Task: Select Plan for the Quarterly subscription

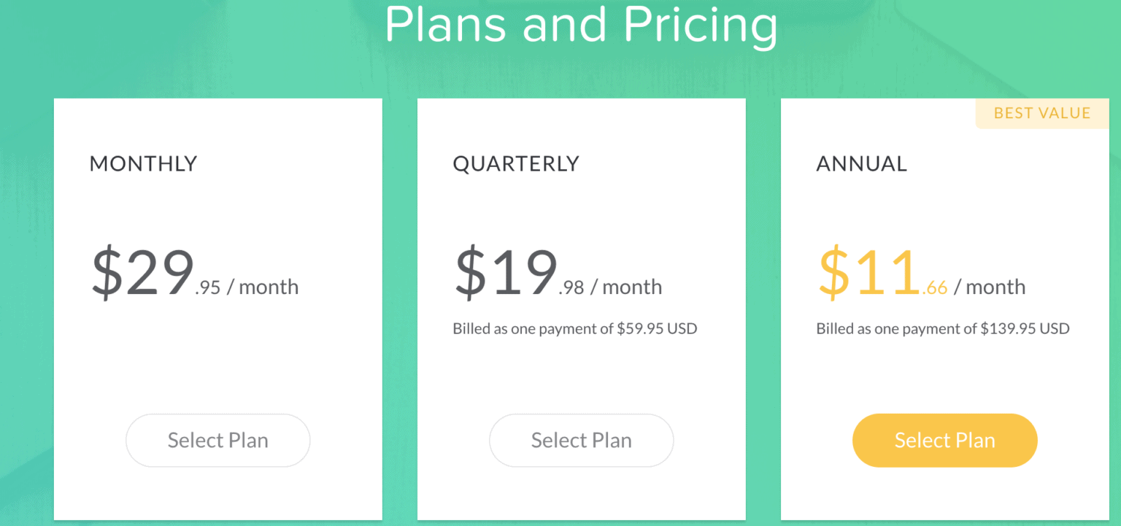Action: tap(581, 440)
